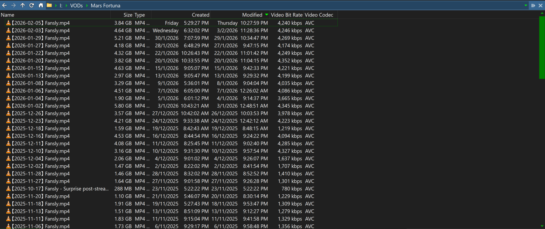Viewport: 545px width, 229px height.
Task: Sort by the Video Bit Rate column header
Action: pyautogui.click(x=286, y=15)
